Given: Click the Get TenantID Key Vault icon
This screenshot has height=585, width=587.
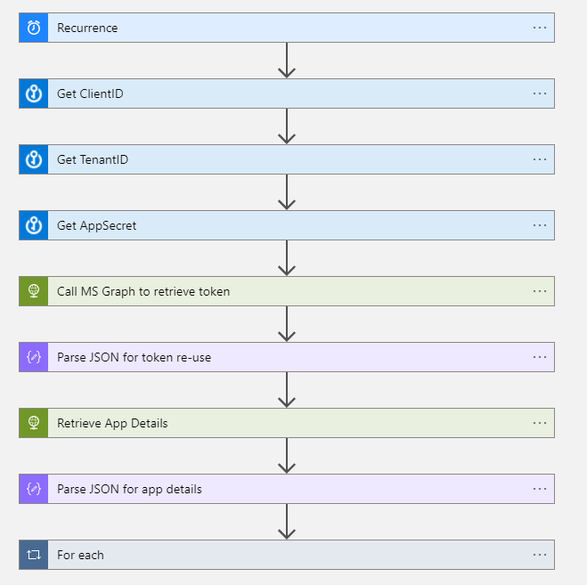Looking at the screenshot, I should pos(34,159).
